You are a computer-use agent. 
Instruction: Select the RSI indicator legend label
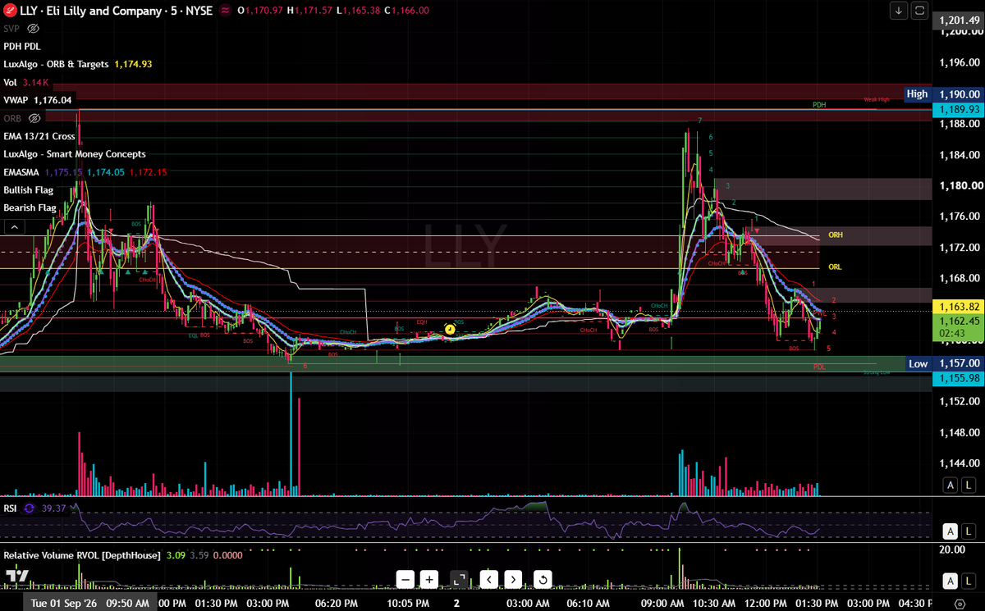pos(11,508)
